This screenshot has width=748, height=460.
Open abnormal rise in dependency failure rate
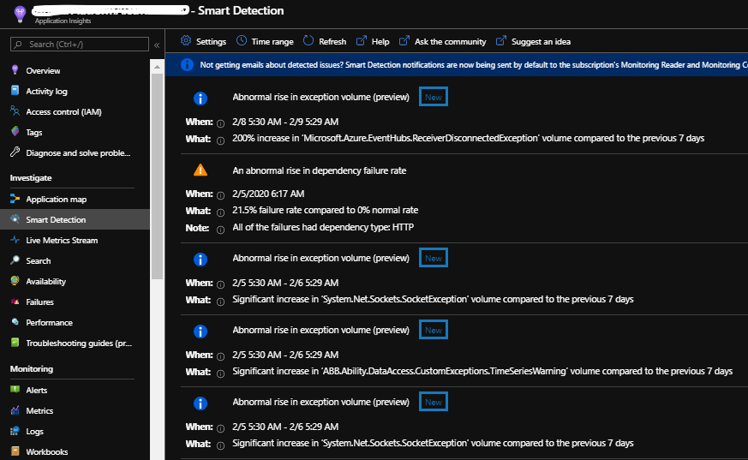(319, 170)
